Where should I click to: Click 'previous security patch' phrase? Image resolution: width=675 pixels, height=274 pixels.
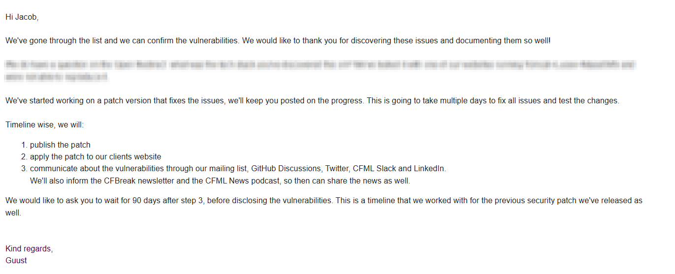[536, 201]
